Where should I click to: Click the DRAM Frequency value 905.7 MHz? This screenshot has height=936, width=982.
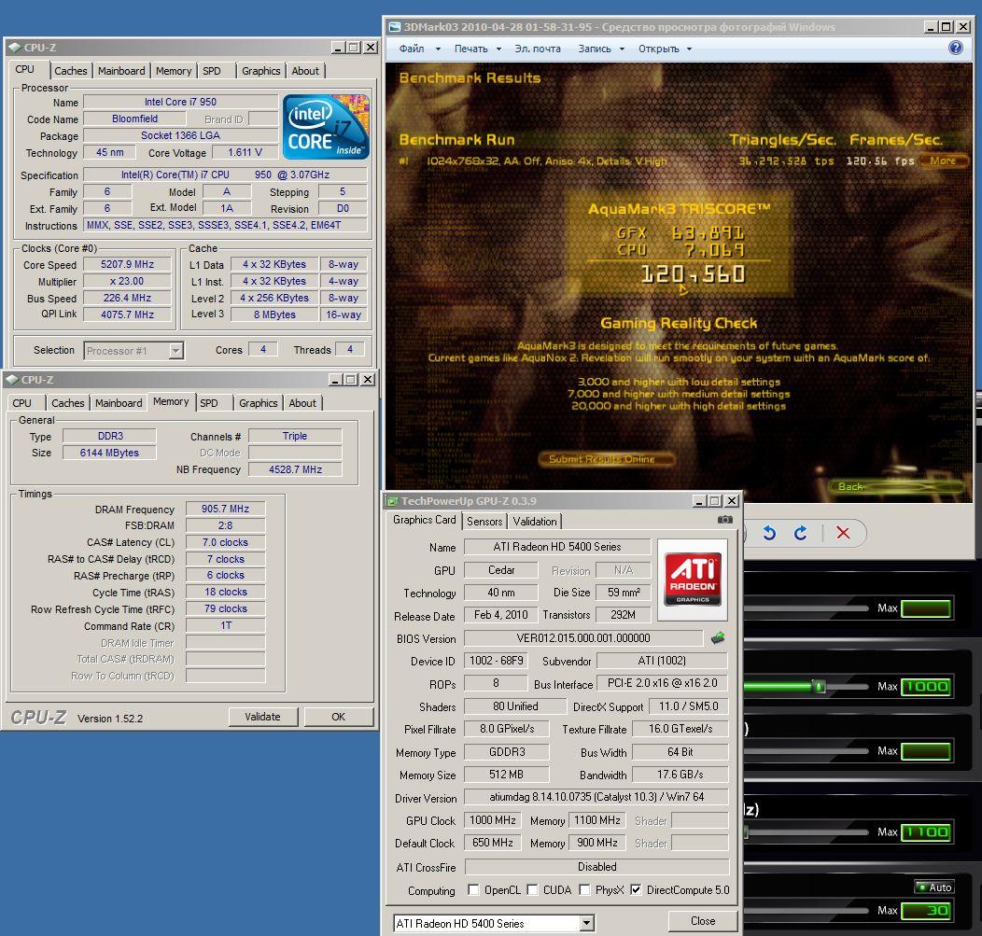click(x=226, y=509)
